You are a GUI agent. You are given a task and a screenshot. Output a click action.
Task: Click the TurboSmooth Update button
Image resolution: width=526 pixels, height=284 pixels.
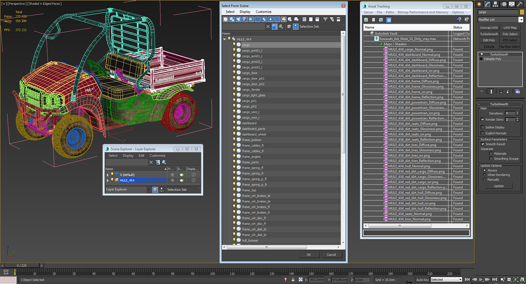pyautogui.click(x=499, y=186)
